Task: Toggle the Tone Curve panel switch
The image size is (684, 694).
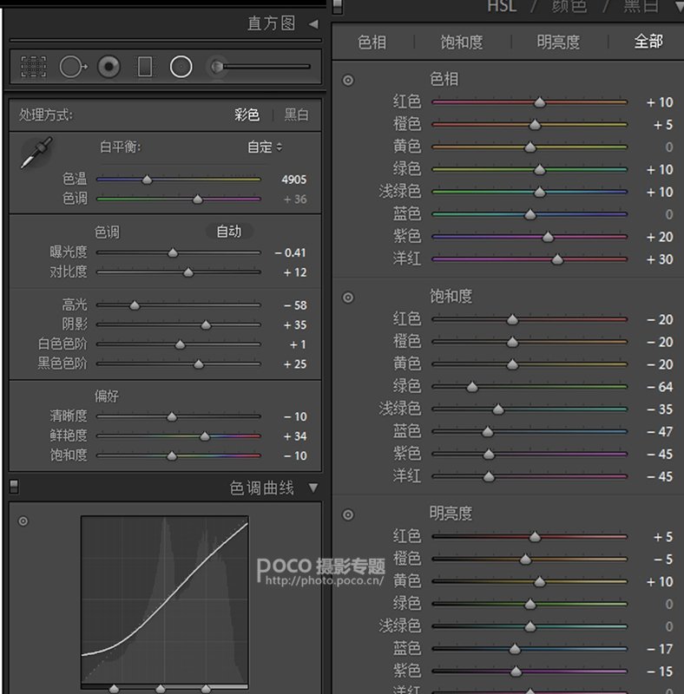Action: (14, 487)
